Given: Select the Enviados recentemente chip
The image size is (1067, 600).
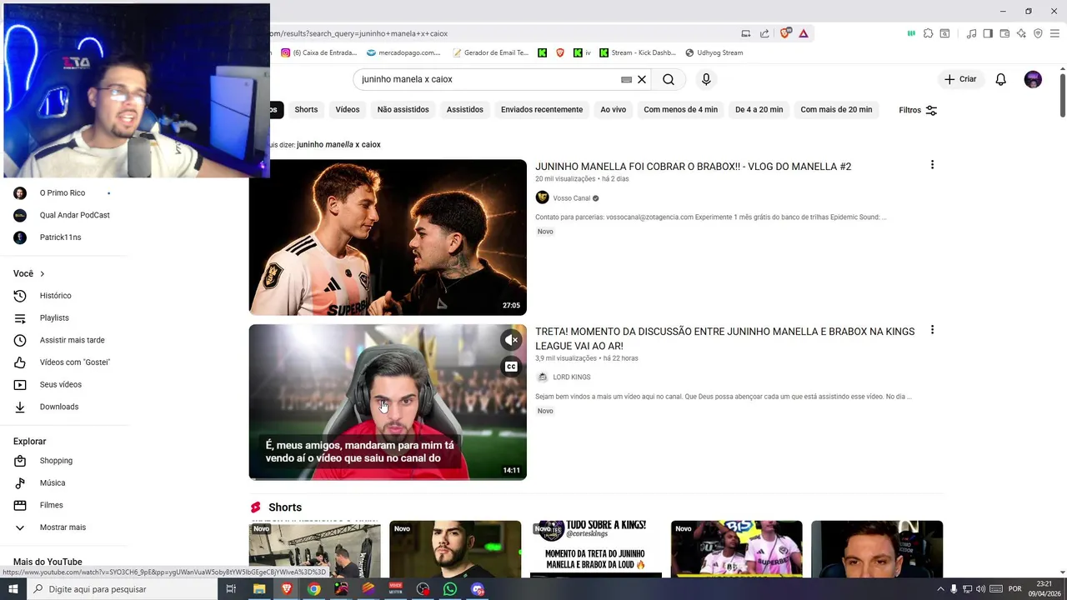Looking at the screenshot, I should [x=542, y=110].
